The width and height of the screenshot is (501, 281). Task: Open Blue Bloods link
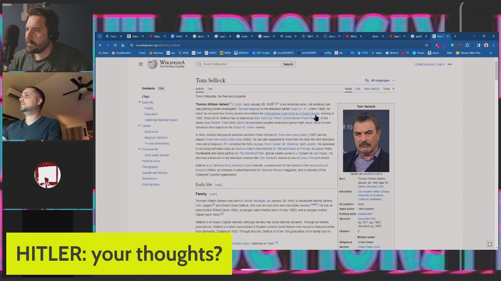[212, 123]
